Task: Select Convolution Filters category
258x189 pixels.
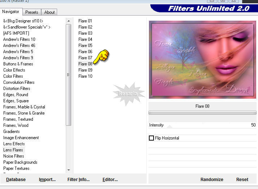Action: coord(19,82)
